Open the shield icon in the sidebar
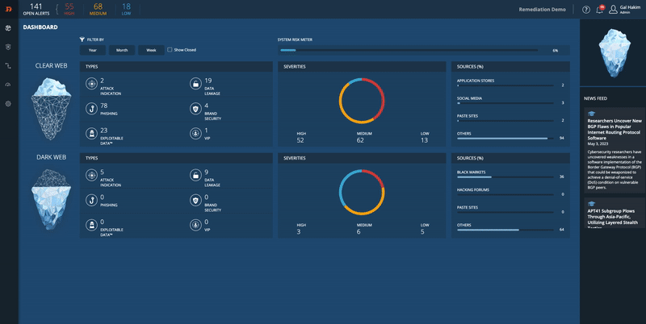 click(x=8, y=47)
